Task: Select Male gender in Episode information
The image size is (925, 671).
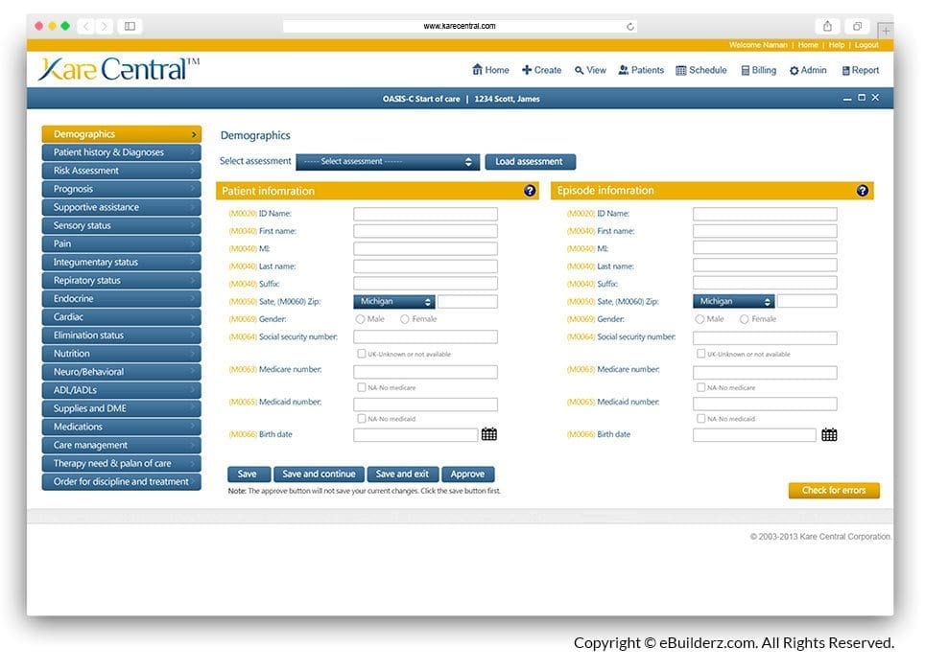Action: click(700, 319)
